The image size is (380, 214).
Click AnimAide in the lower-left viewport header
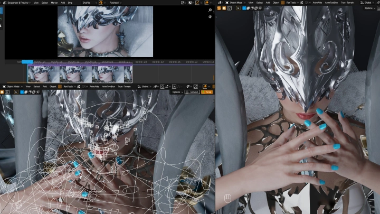(x=94, y=87)
